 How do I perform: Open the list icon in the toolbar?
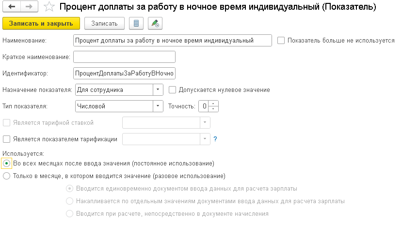136,23
